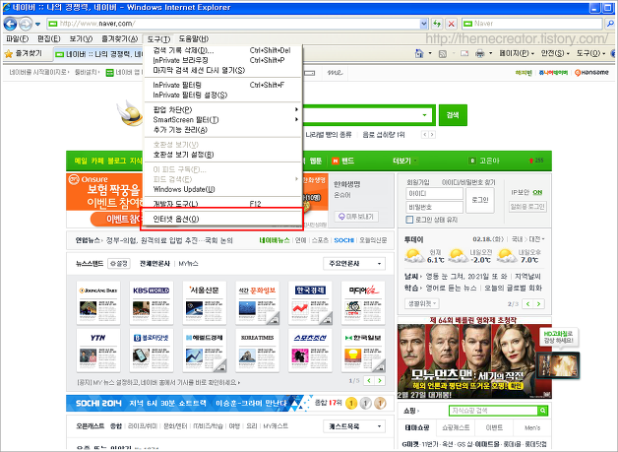Open the 캐스트목록 dropdown
This screenshot has height=452, width=618.
354,426
